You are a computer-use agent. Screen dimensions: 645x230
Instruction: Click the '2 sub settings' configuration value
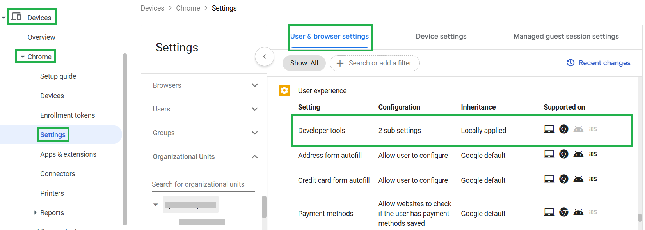(400, 131)
